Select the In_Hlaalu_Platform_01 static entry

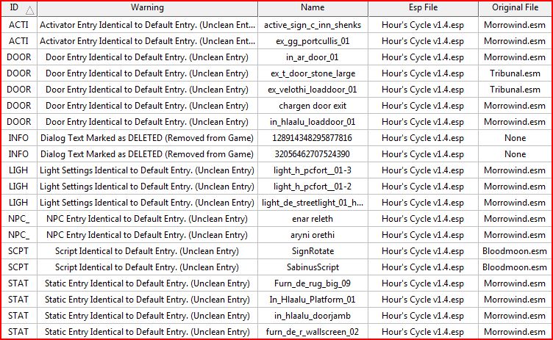(313, 300)
